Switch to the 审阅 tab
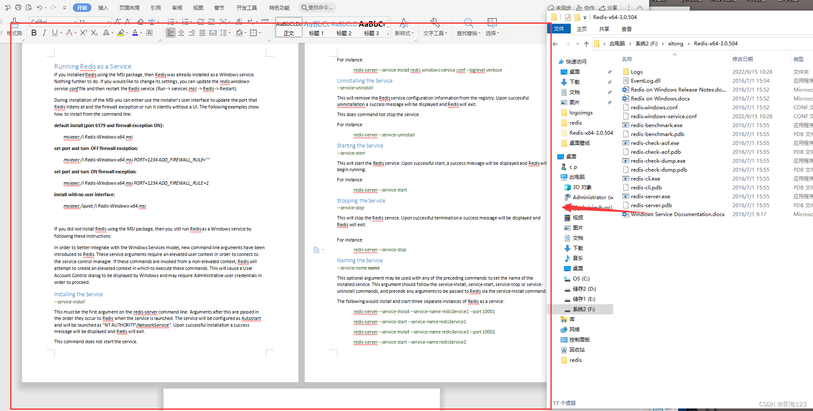This screenshot has width=813, height=411. [177, 8]
